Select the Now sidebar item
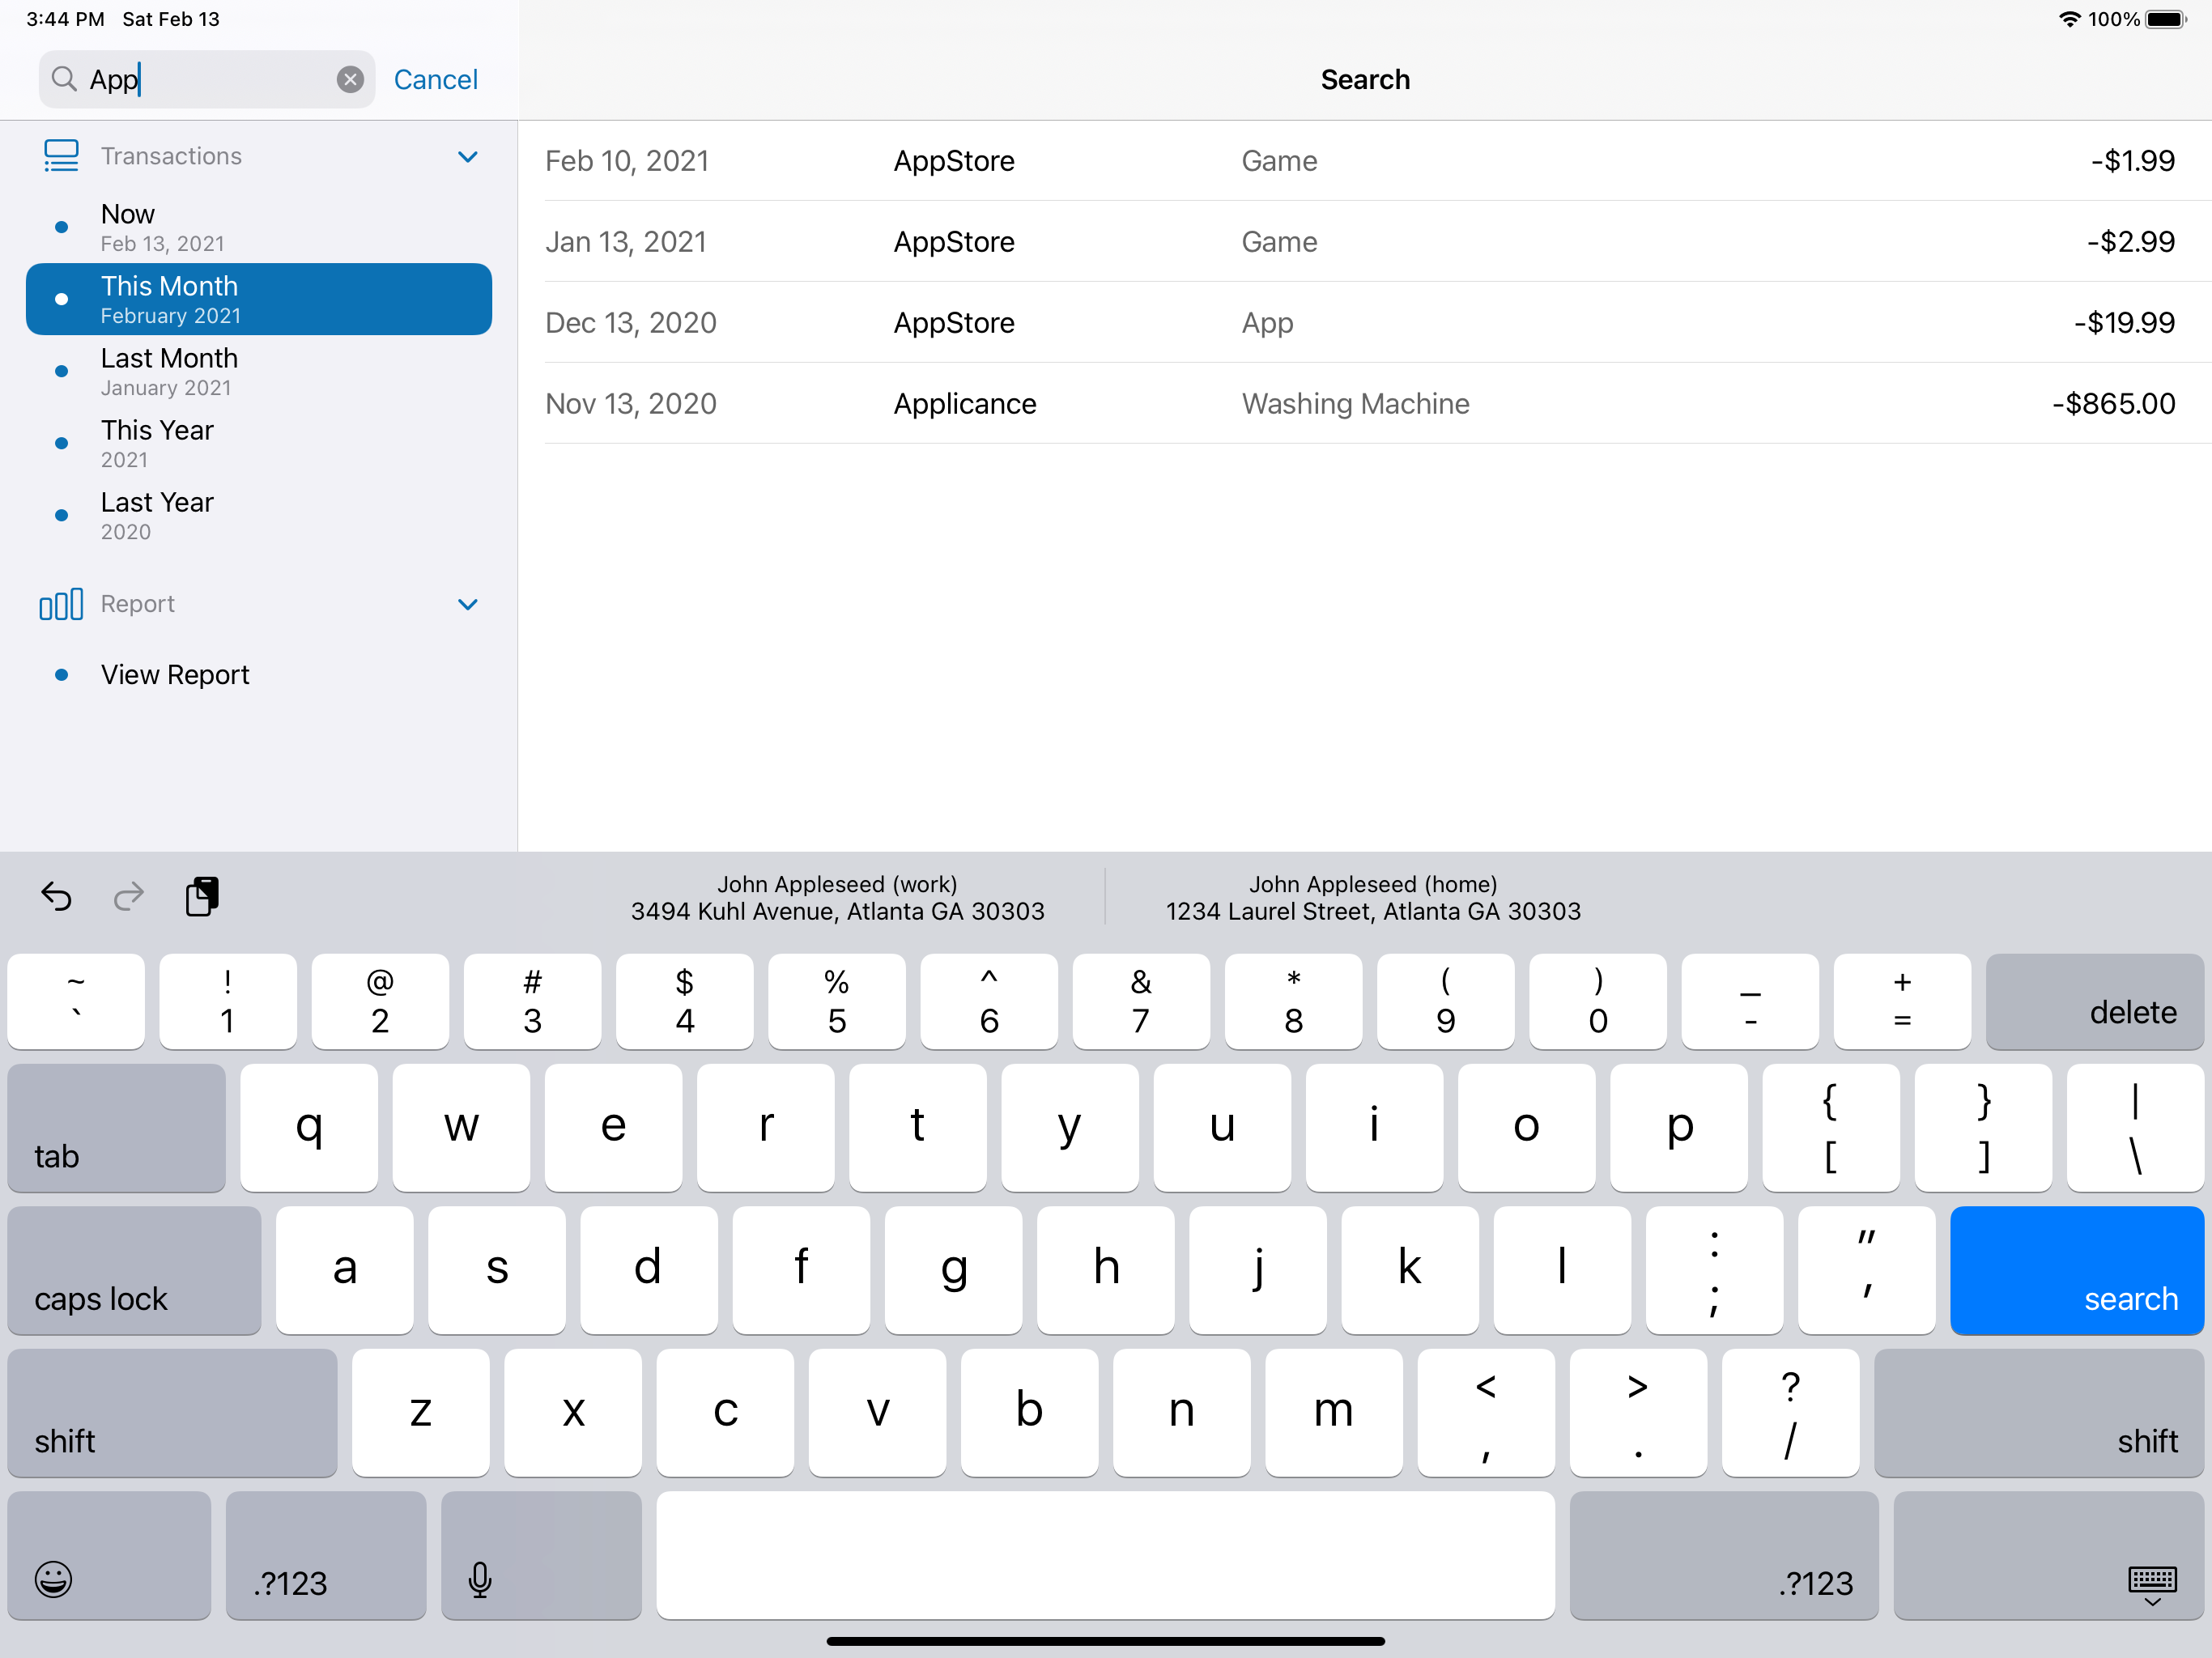 tap(259, 227)
